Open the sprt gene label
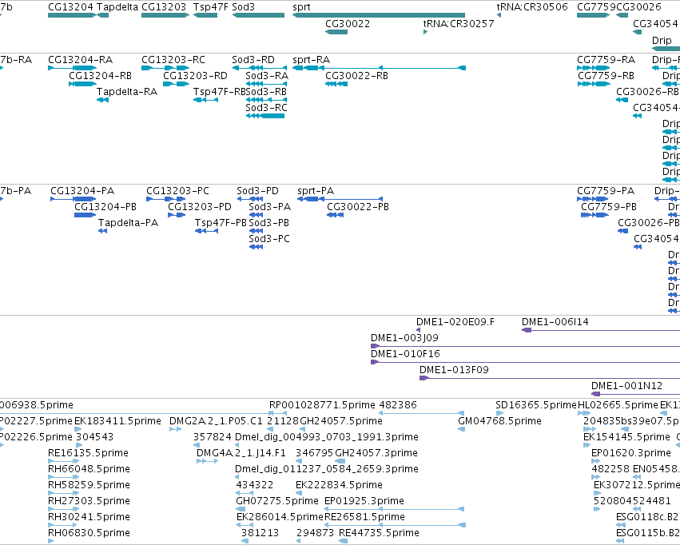Viewport: 680px width, 545px height. (301, 7)
